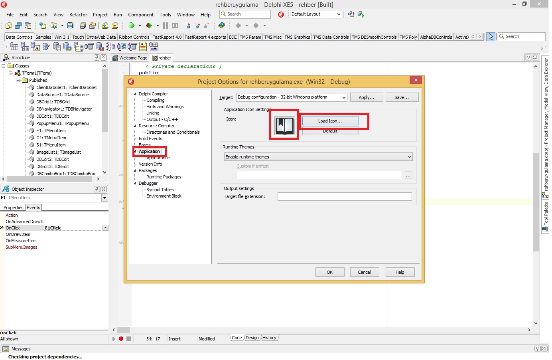Click the TDBGrid component icon on the palette
The image size is (552, 360).
[x=14, y=46]
